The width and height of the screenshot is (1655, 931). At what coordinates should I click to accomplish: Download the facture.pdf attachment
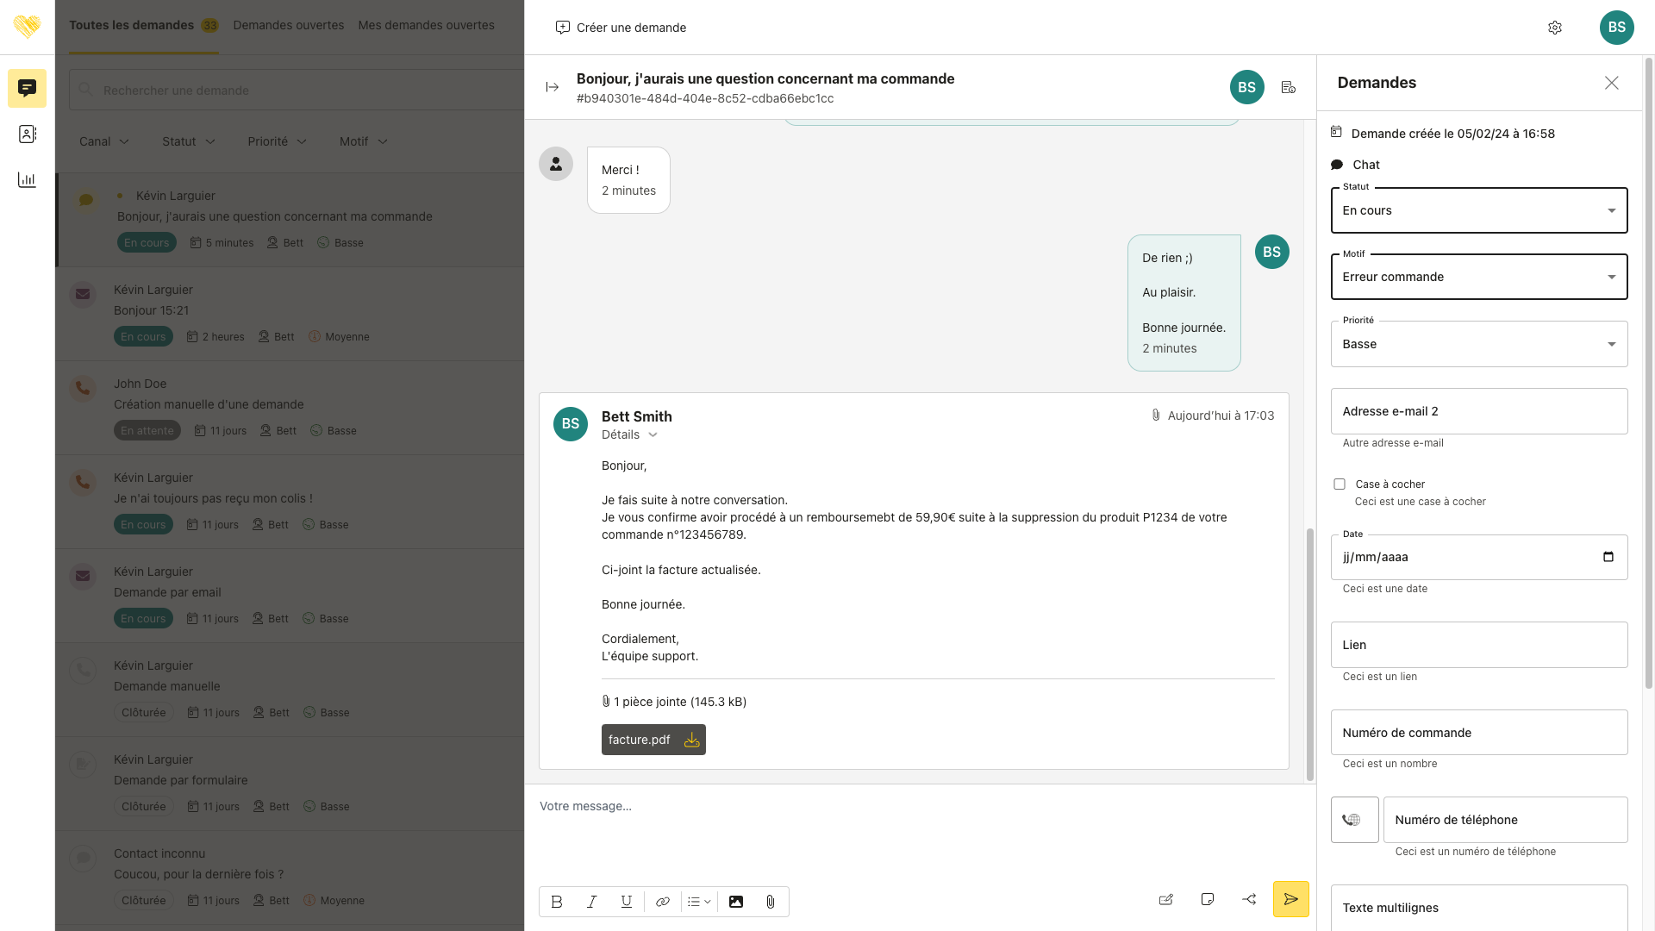(691, 740)
